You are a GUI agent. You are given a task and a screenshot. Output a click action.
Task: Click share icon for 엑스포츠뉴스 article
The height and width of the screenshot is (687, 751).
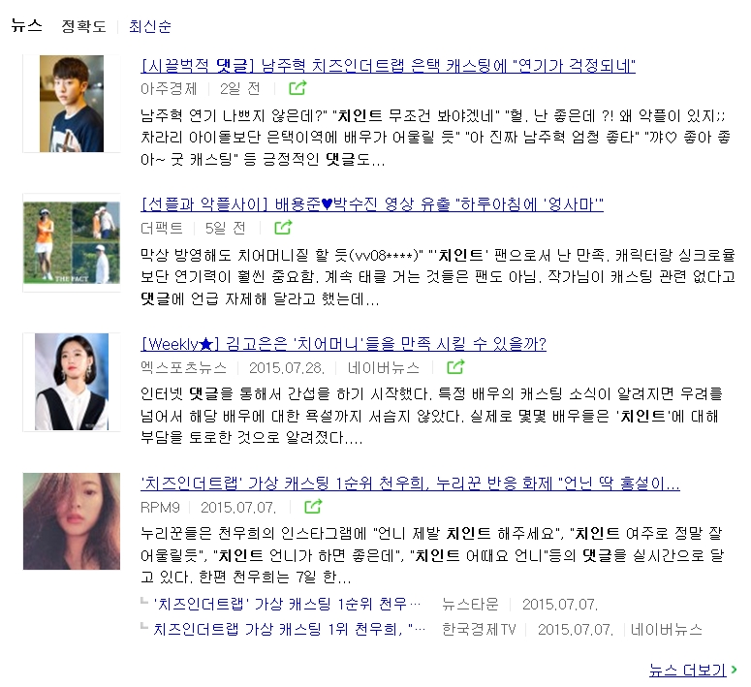pos(455,367)
